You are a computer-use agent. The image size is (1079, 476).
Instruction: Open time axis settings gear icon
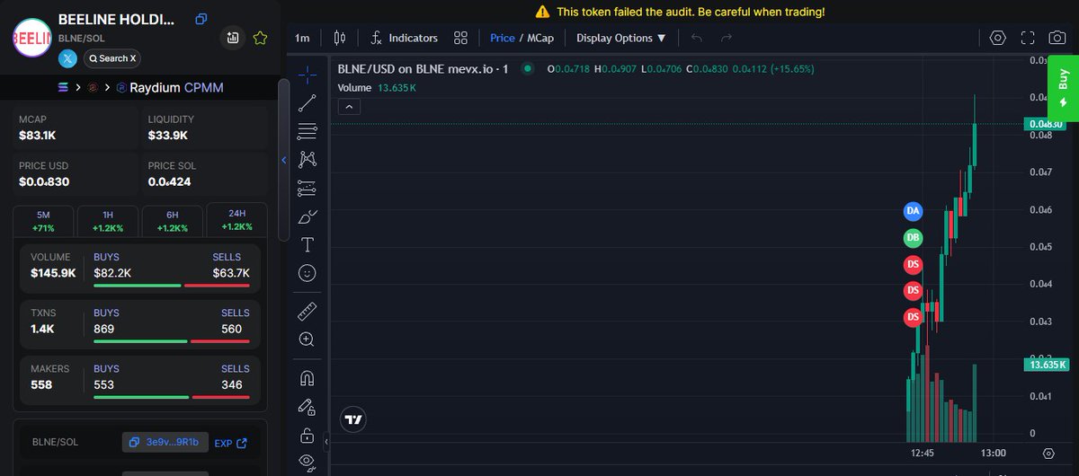point(1048,454)
